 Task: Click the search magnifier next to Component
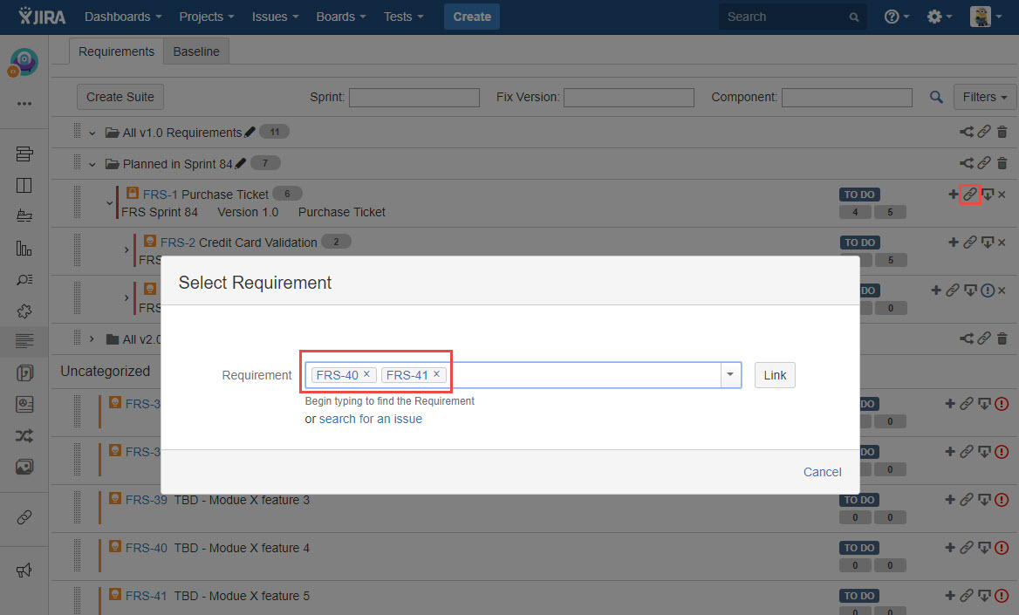[x=936, y=98]
